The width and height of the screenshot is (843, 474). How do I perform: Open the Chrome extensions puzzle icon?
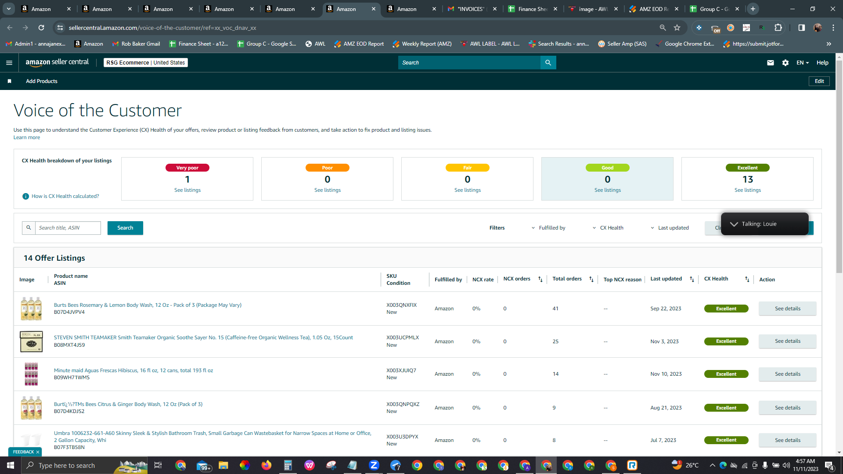778,28
